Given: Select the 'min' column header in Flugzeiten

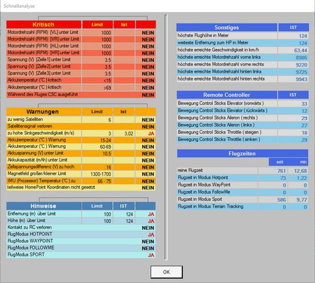Looking at the screenshot, I should point(303,162).
